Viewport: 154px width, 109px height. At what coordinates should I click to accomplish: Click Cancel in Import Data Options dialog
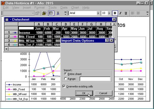(x=103, y=93)
